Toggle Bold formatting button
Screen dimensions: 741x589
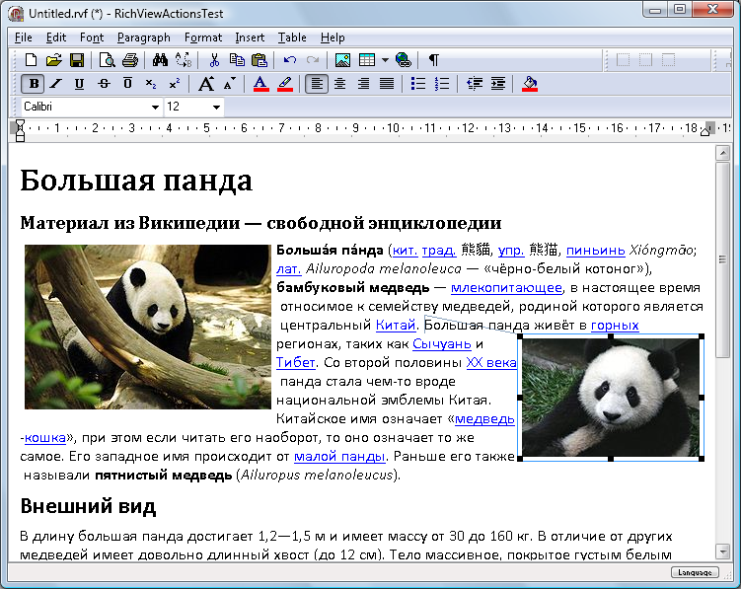click(34, 84)
